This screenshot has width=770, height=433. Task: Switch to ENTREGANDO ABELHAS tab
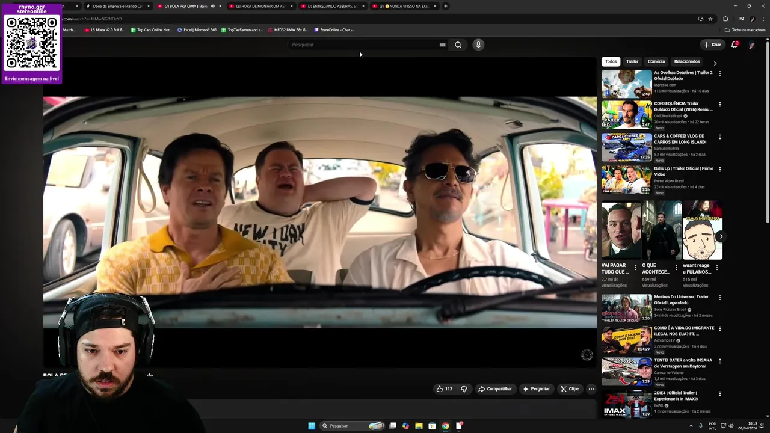point(333,6)
